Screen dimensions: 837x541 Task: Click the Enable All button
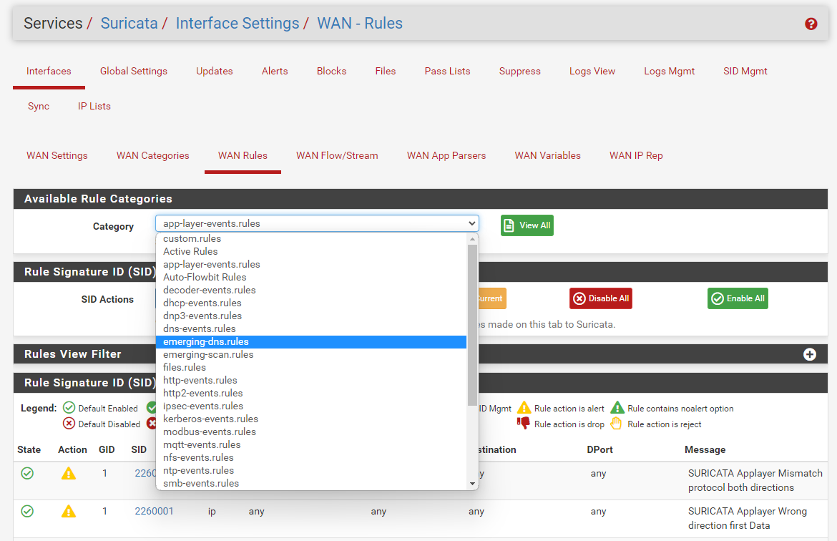738,298
